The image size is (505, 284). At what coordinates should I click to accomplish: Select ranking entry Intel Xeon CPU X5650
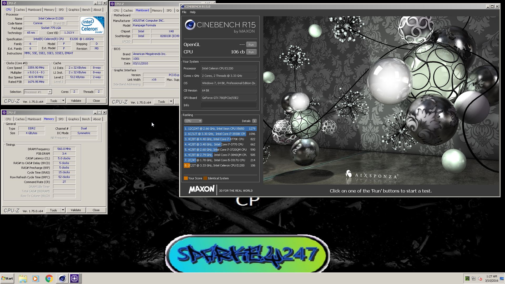click(220, 129)
